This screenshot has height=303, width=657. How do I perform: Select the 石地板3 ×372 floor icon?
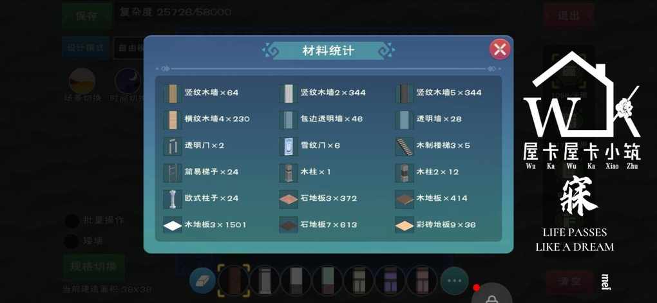pos(289,199)
